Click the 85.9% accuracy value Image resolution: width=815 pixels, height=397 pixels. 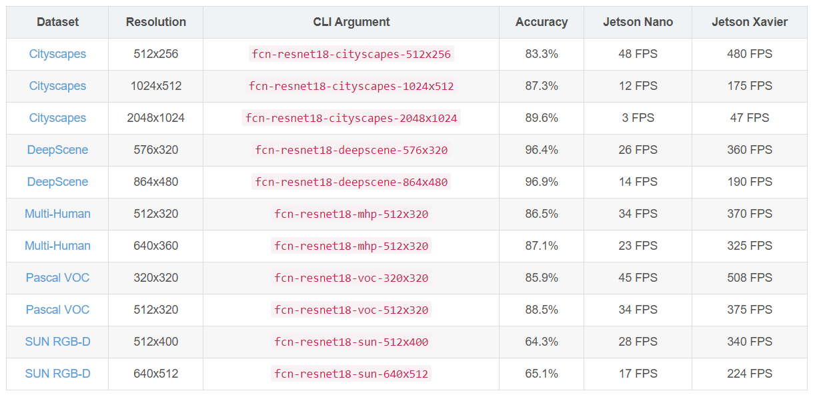(542, 278)
